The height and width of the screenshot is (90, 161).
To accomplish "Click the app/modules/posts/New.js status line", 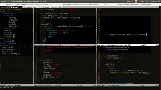I will point(128,85).
